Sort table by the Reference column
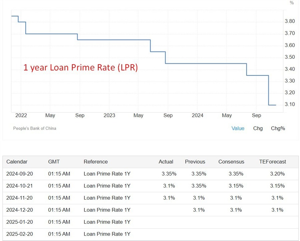Image resolution: width=300 pixels, height=241 pixels. click(96, 162)
